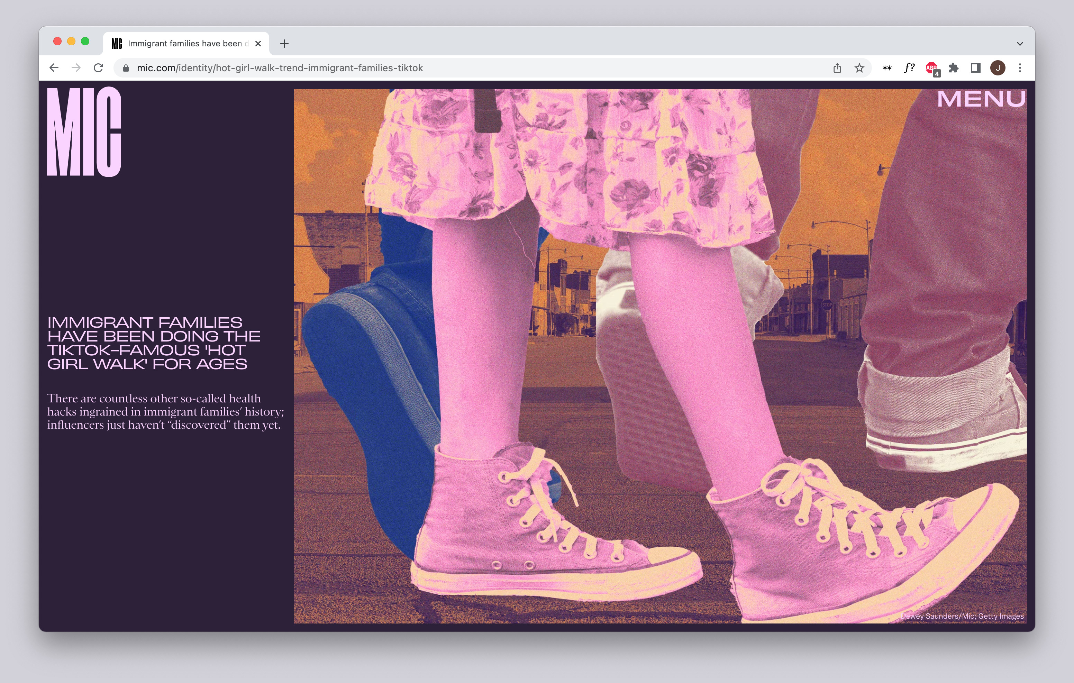This screenshot has height=683, width=1074.
Task: Open the Extensions puzzle icon
Action: [954, 68]
